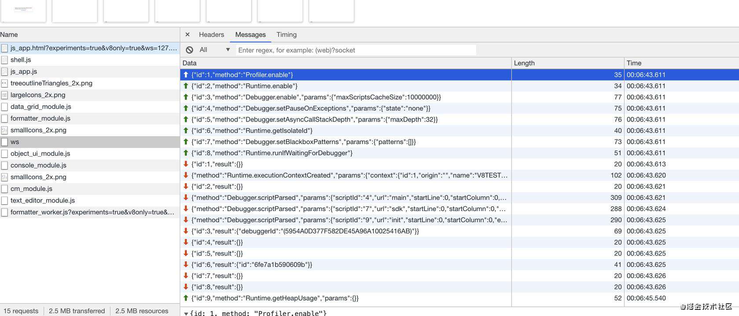Select the Runtime.getHeapUsage message
The height and width of the screenshot is (316, 739).
click(x=460, y=298)
